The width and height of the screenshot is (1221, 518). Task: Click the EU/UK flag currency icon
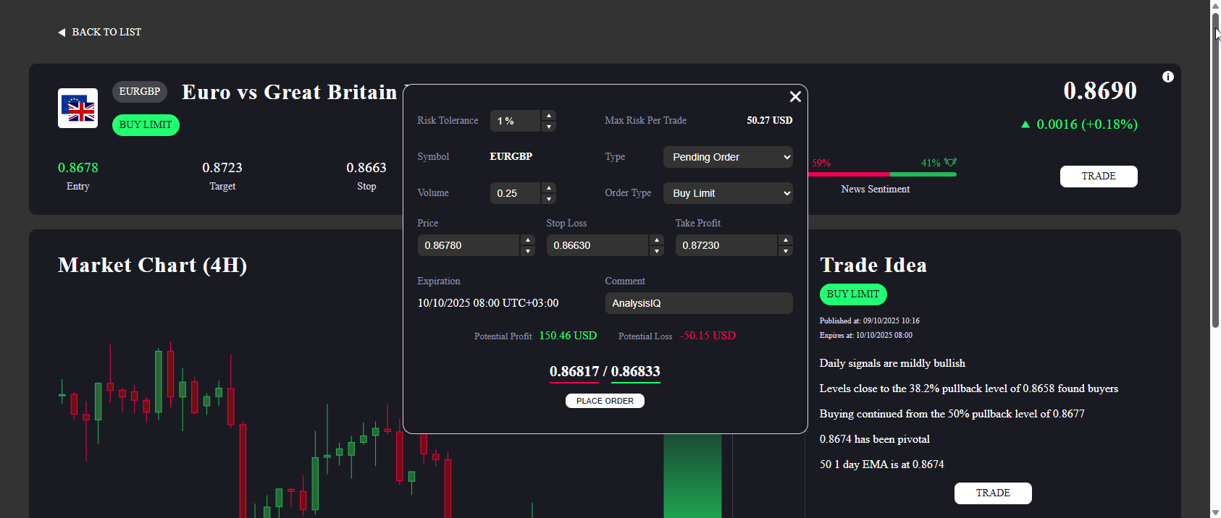click(x=78, y=109)
